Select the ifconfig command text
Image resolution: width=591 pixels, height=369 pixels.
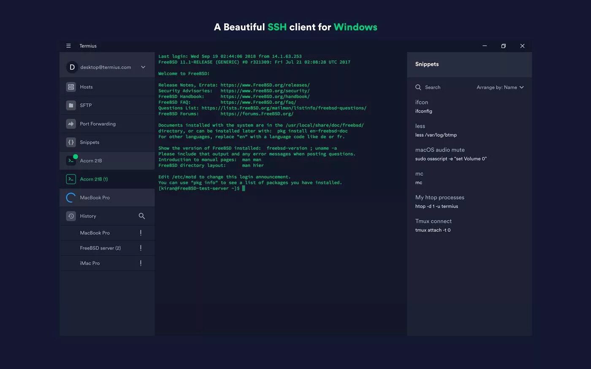pos(423,111)
